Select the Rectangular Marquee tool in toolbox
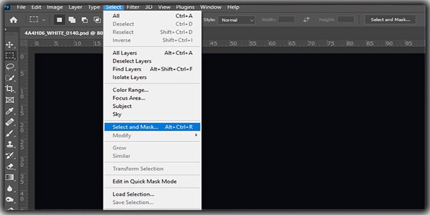Image resolution: width=430 pixels, height=215 pixels. (x=10, y=56)
